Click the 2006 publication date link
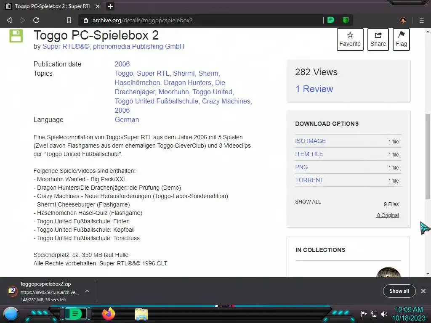431x323 pixels. 122,64
